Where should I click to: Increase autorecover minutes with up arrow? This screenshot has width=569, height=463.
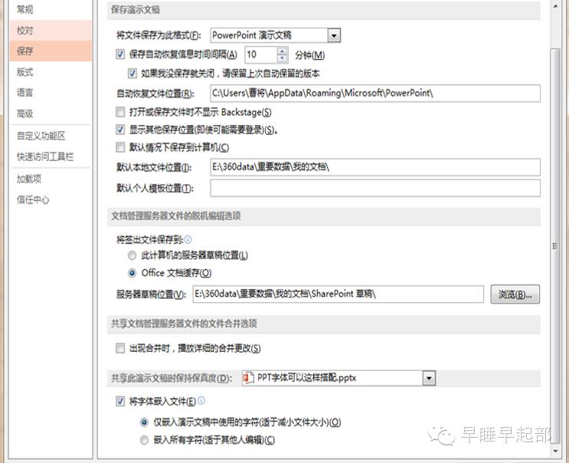pyautogui.click(x=282, y=51)
